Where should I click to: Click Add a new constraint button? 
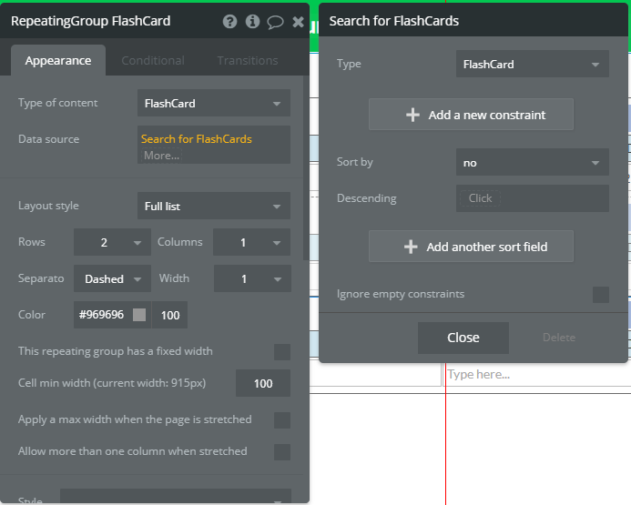[x=472, y=115]
